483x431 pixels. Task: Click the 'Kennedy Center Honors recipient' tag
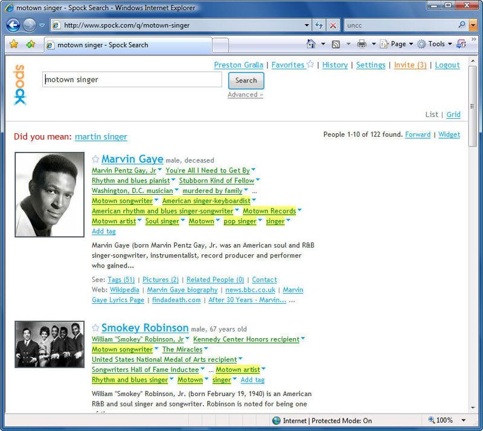point(246,339)
